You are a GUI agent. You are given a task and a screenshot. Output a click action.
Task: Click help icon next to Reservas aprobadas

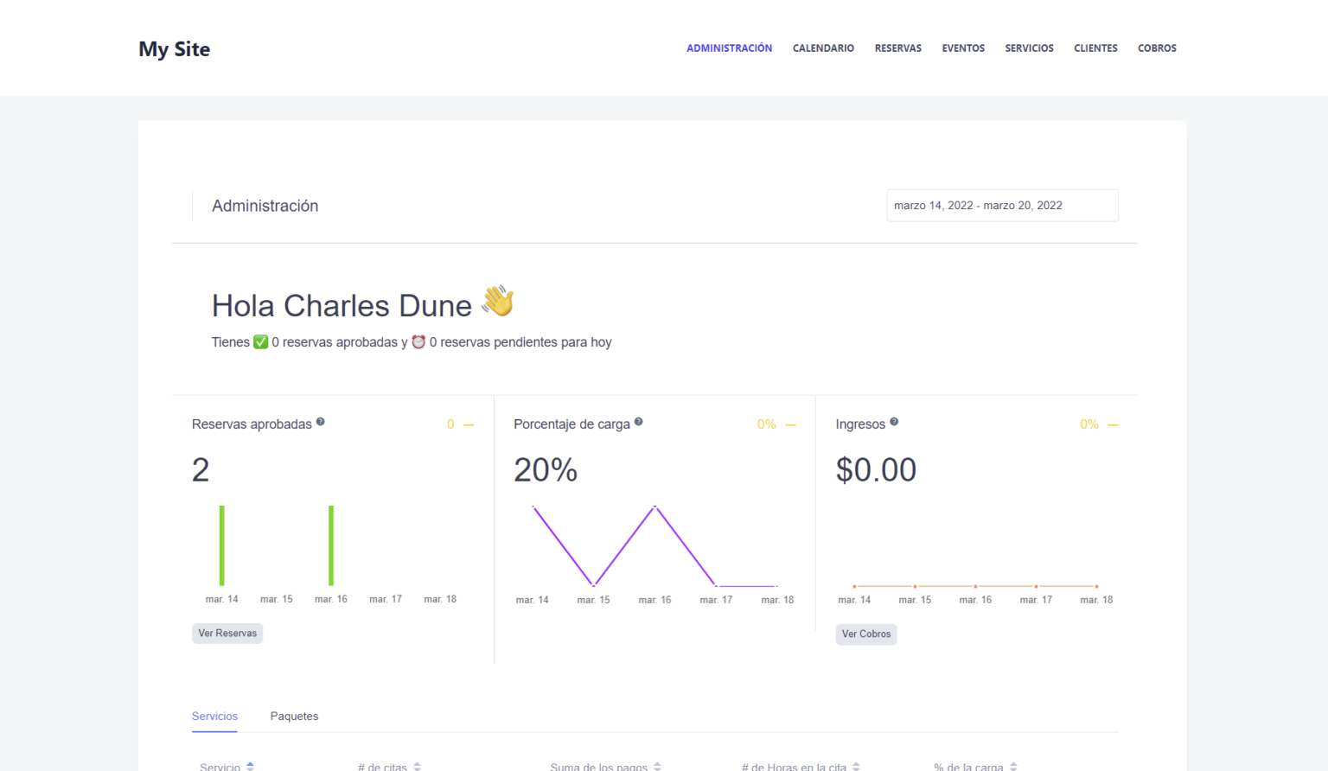tap(320, 422)
